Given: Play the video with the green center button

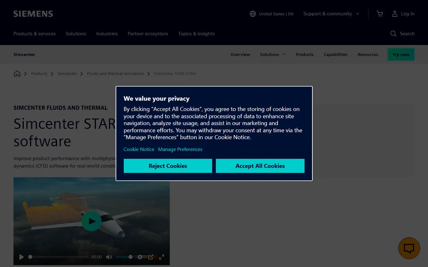Looking at the screenshot, I should coord(91,221).
